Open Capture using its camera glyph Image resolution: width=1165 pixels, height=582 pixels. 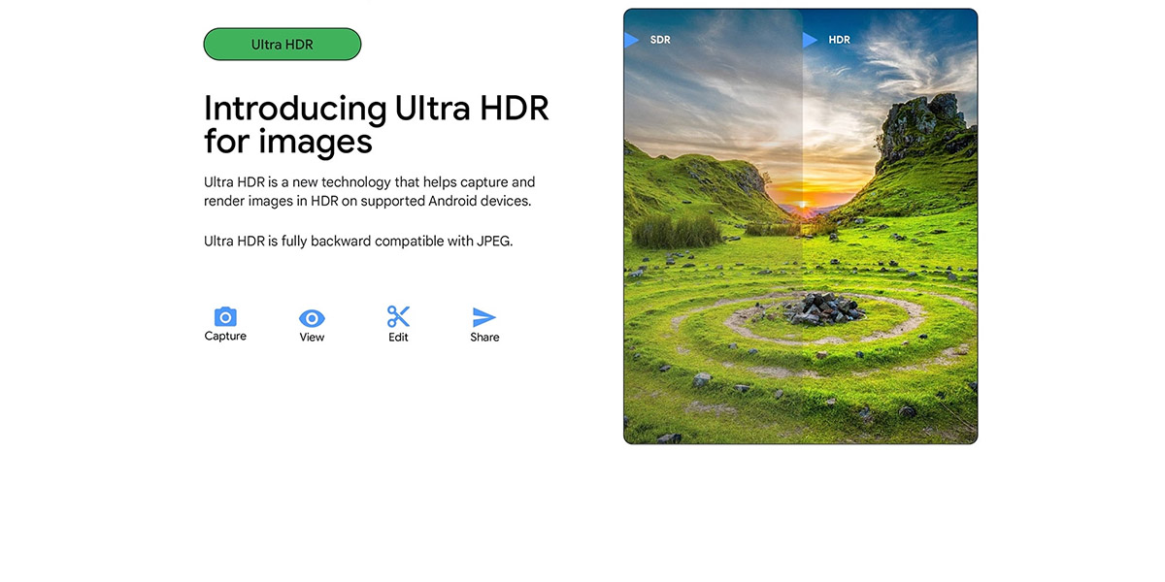(225, 315)
